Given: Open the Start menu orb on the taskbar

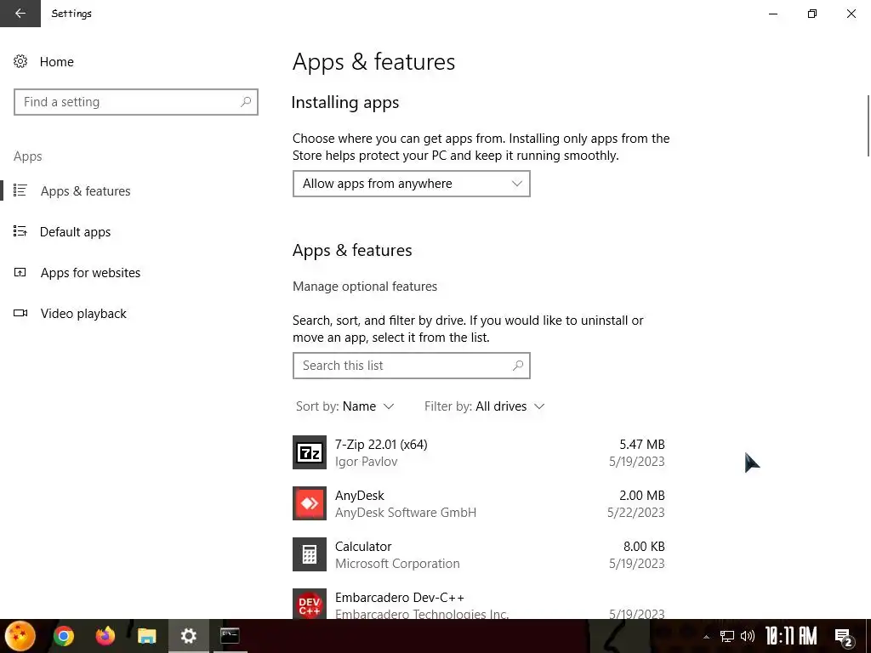Looking at the screenshot, I should (20, 636).
